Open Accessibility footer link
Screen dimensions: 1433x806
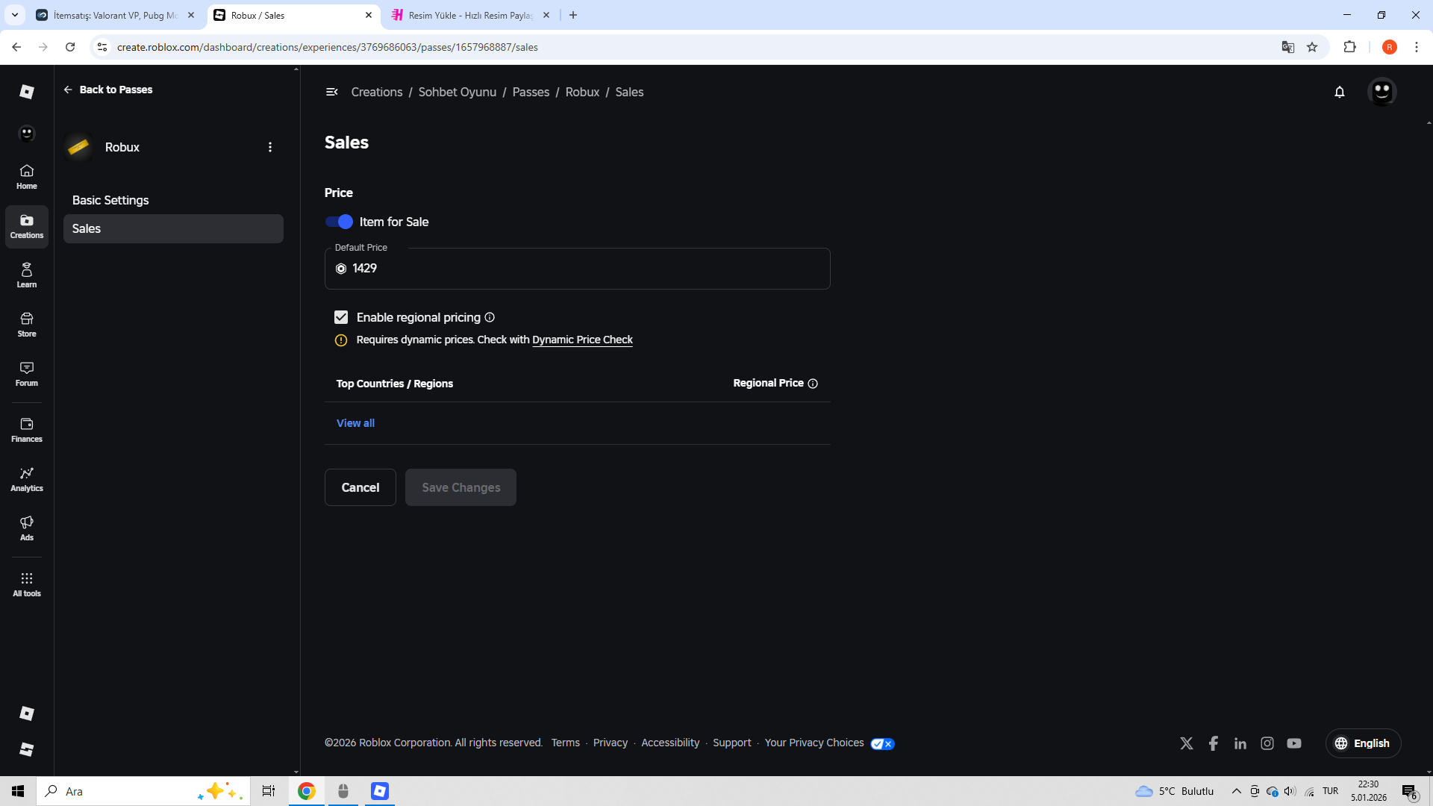[670, 743]
